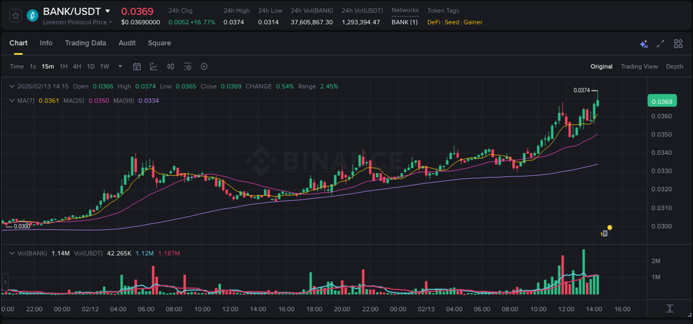Open the DeFi token tag link
This screenshot has width=693, height=324.
[433, 23]
